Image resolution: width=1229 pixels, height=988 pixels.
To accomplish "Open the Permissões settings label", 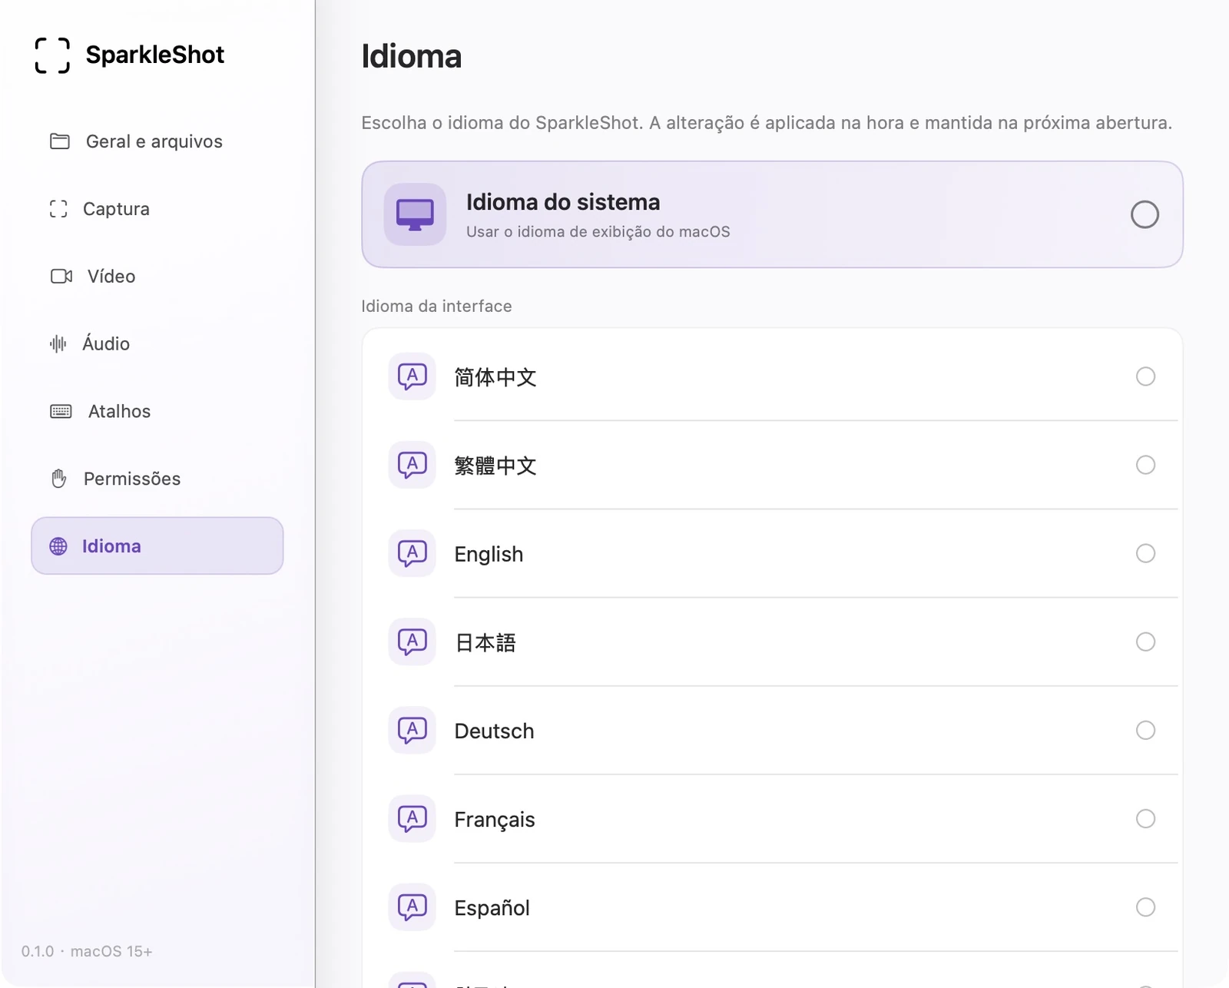I will click(132, 479).
